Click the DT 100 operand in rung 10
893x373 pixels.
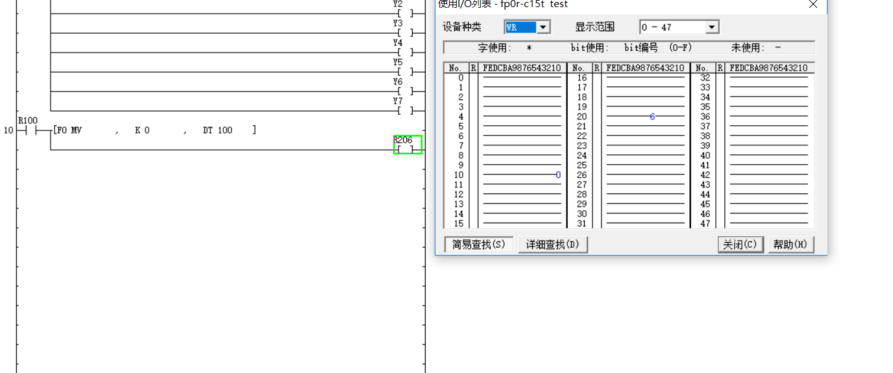click(x=217, y=130)
